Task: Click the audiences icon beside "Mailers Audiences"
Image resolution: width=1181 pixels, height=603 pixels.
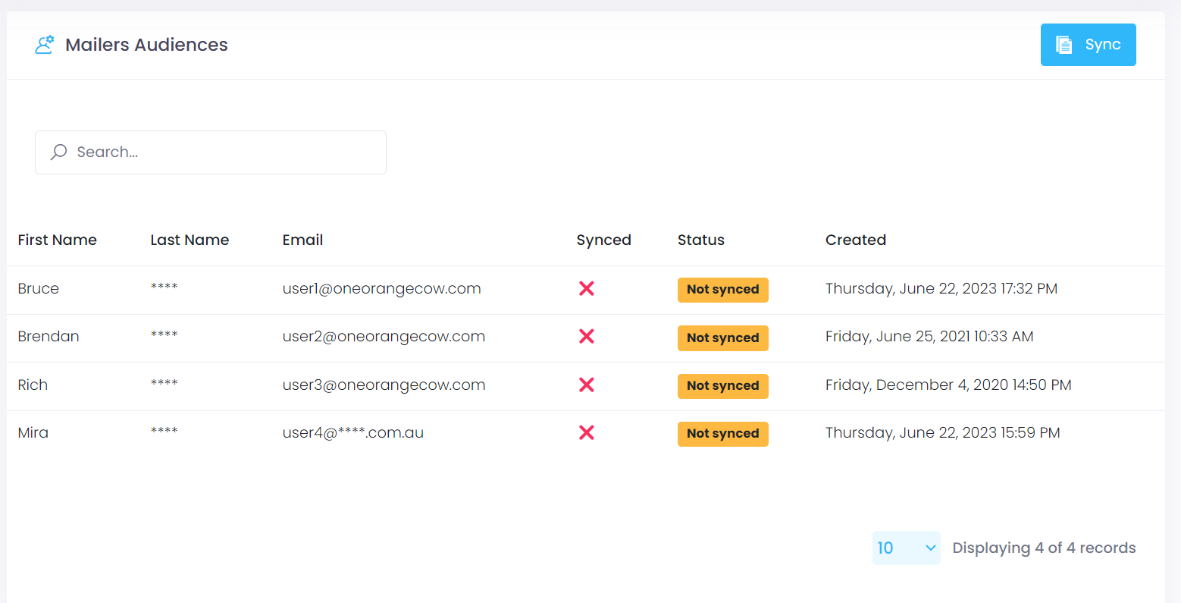Action: [45, 44]
